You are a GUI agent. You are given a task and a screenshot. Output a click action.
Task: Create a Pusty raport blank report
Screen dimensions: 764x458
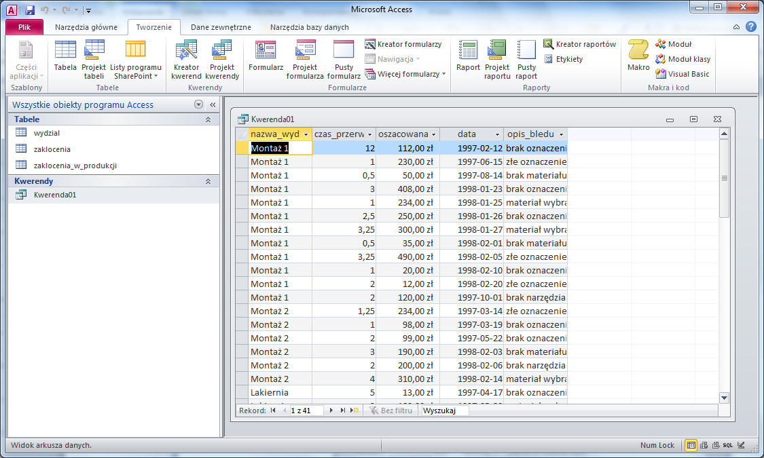pyautogui.click(x=526, y=60)
